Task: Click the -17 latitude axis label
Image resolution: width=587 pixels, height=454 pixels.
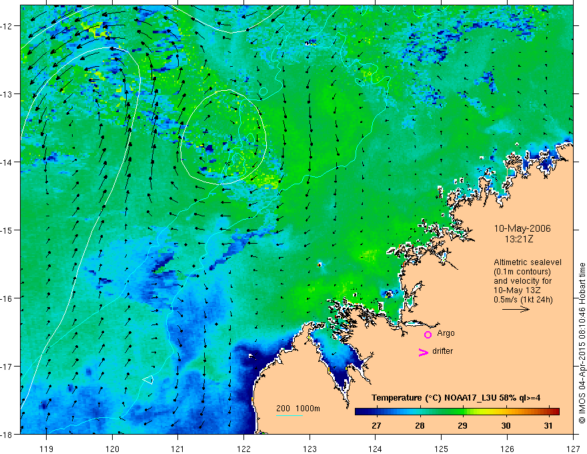Action: [7, 367]
